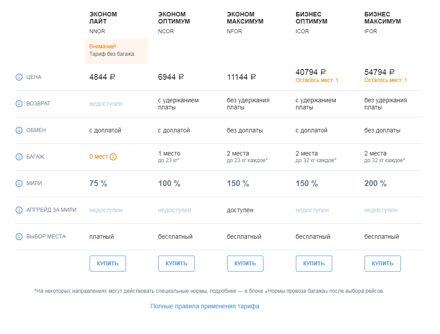Click КУПИТЬ for Бизнес Оптимум
440x334 pixels.
click(314, 264)
